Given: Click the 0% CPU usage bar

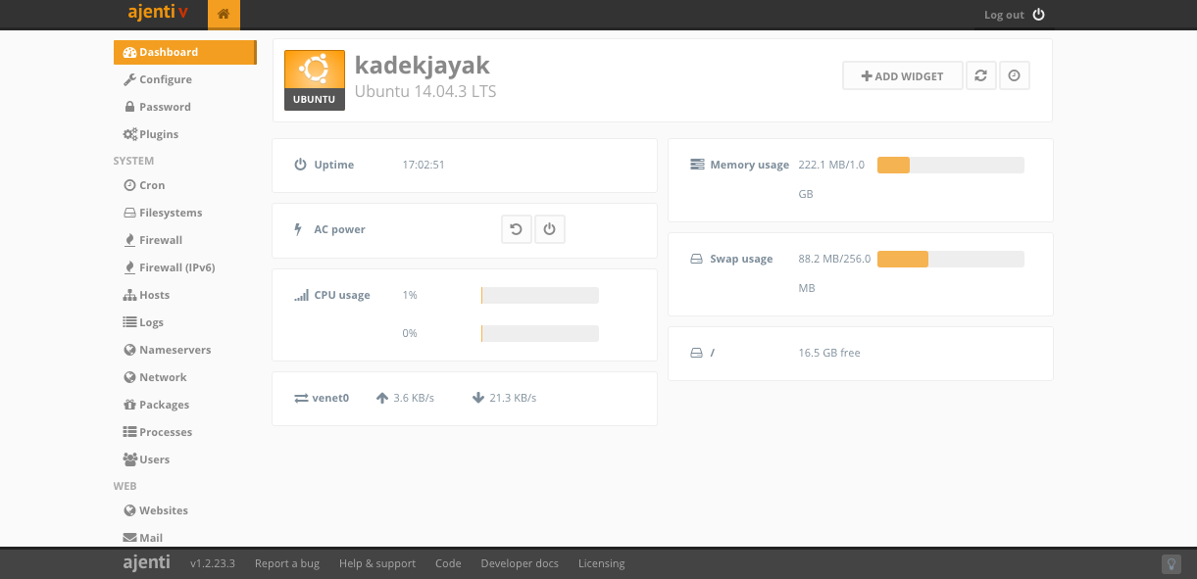Looking at the screenshot, I should [540, 333].
